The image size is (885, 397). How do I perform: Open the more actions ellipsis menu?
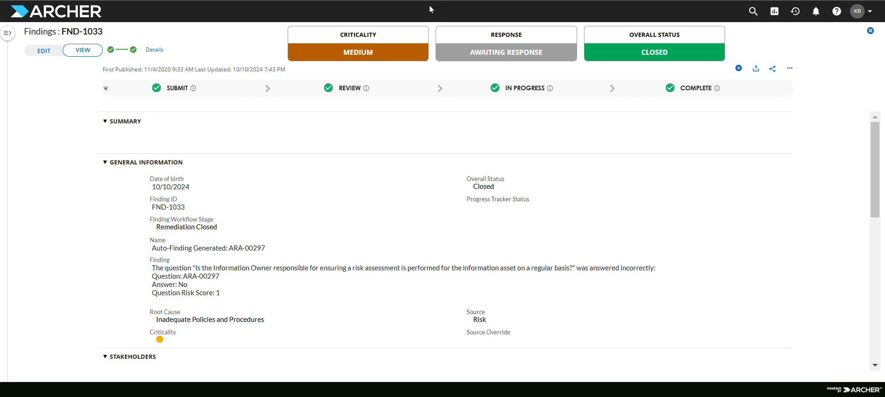790,68
